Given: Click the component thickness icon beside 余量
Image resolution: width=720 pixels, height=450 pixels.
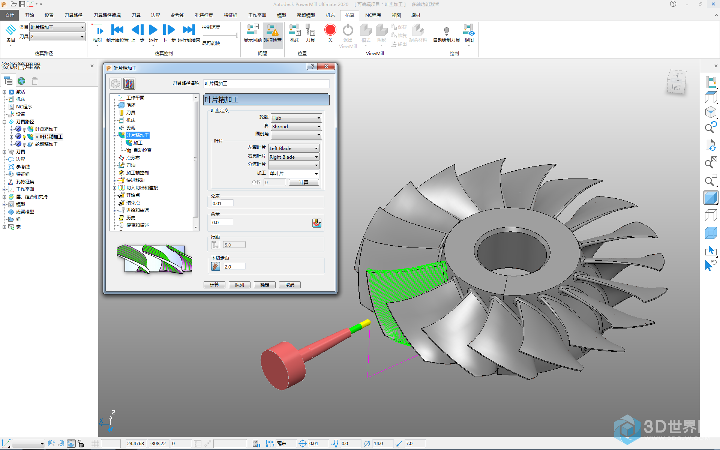Looking at the screenshot, I should pos(317,223).
